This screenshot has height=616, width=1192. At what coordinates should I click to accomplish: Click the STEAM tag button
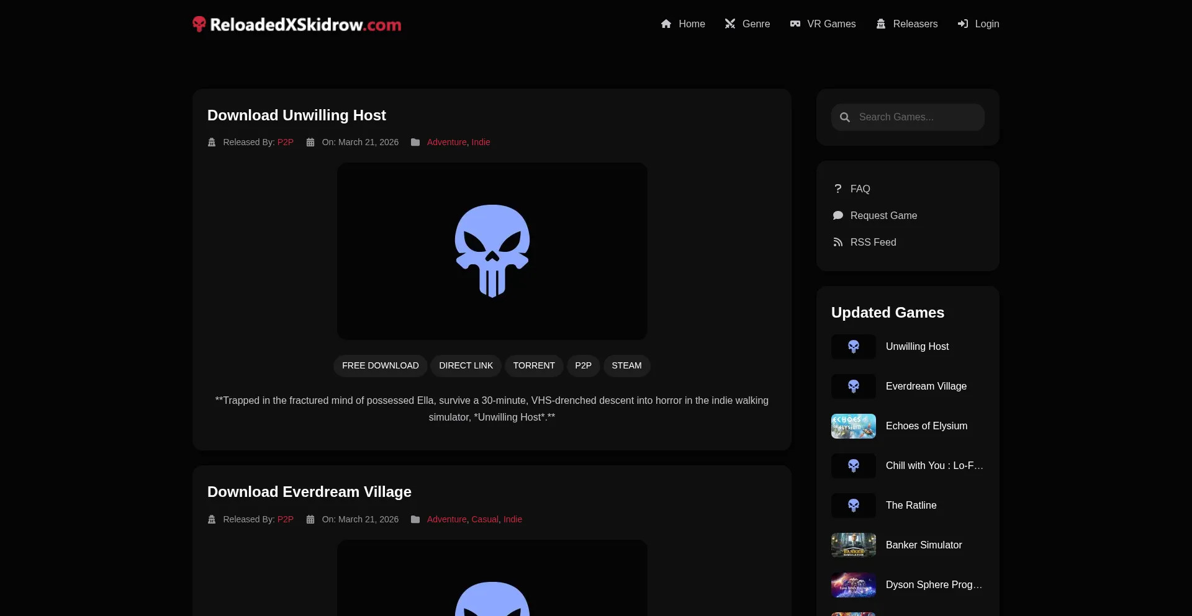pos(626,365)
